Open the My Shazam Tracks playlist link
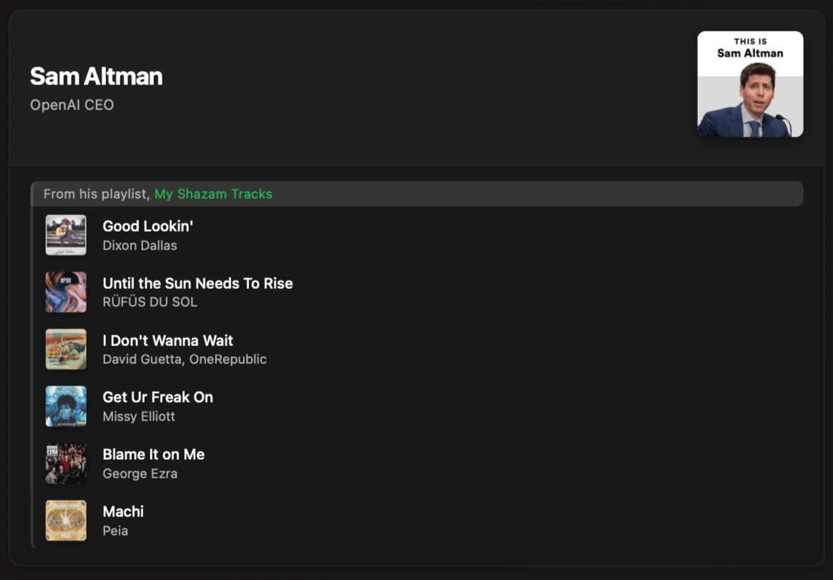The width and height of the screenshot is (833, 580). tap(213, 194)
